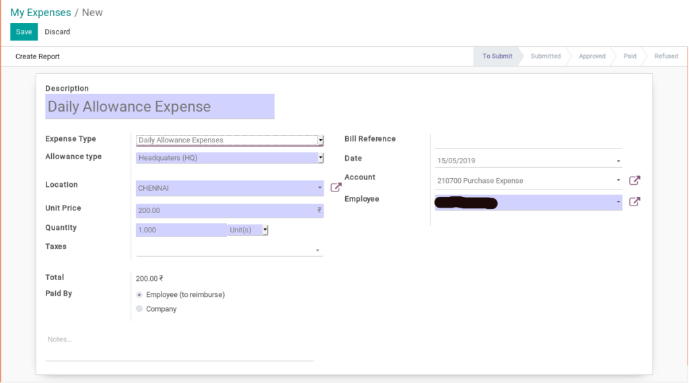The width and height of the screenshot is (689, 383).
Task: Open external link icon beside Employee field
Action: [x=634, y=202]
